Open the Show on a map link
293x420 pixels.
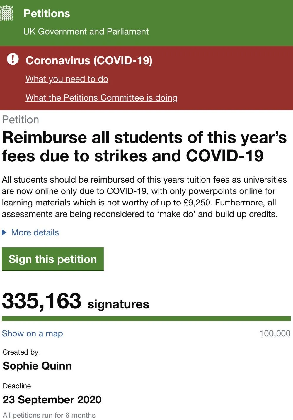(x=32, y=333)
